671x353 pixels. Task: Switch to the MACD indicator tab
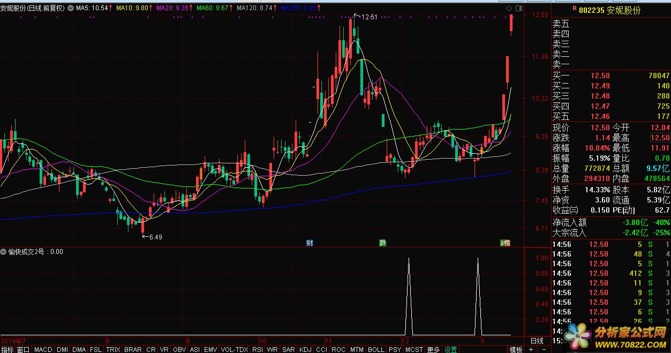43,349
